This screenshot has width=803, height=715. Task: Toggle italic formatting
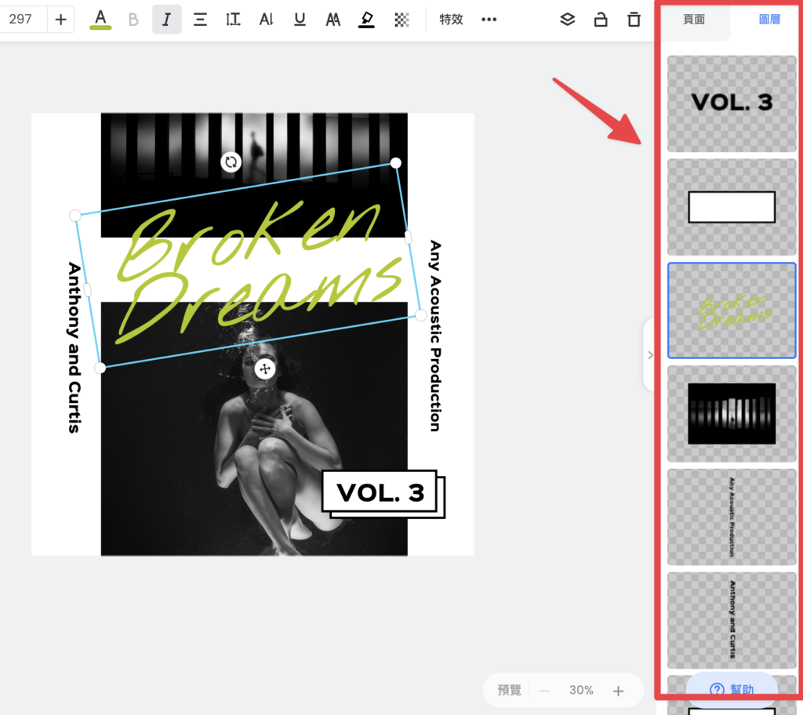coord(166,20)
